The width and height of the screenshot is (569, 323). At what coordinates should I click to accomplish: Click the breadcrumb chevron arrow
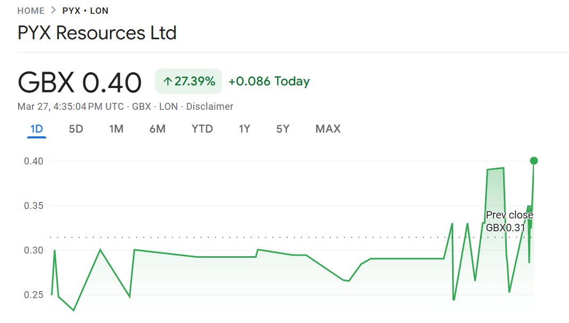tap(53, 11)
